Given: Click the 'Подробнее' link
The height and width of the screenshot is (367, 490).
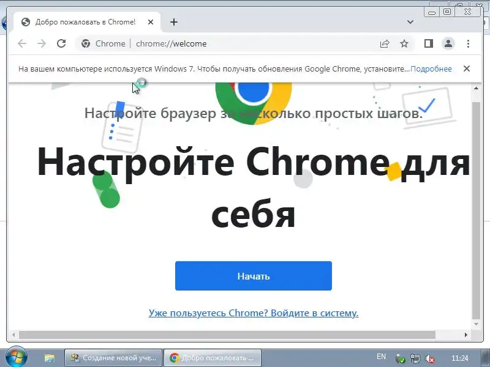Looking at the screenshot, I should tap(431, 69).
